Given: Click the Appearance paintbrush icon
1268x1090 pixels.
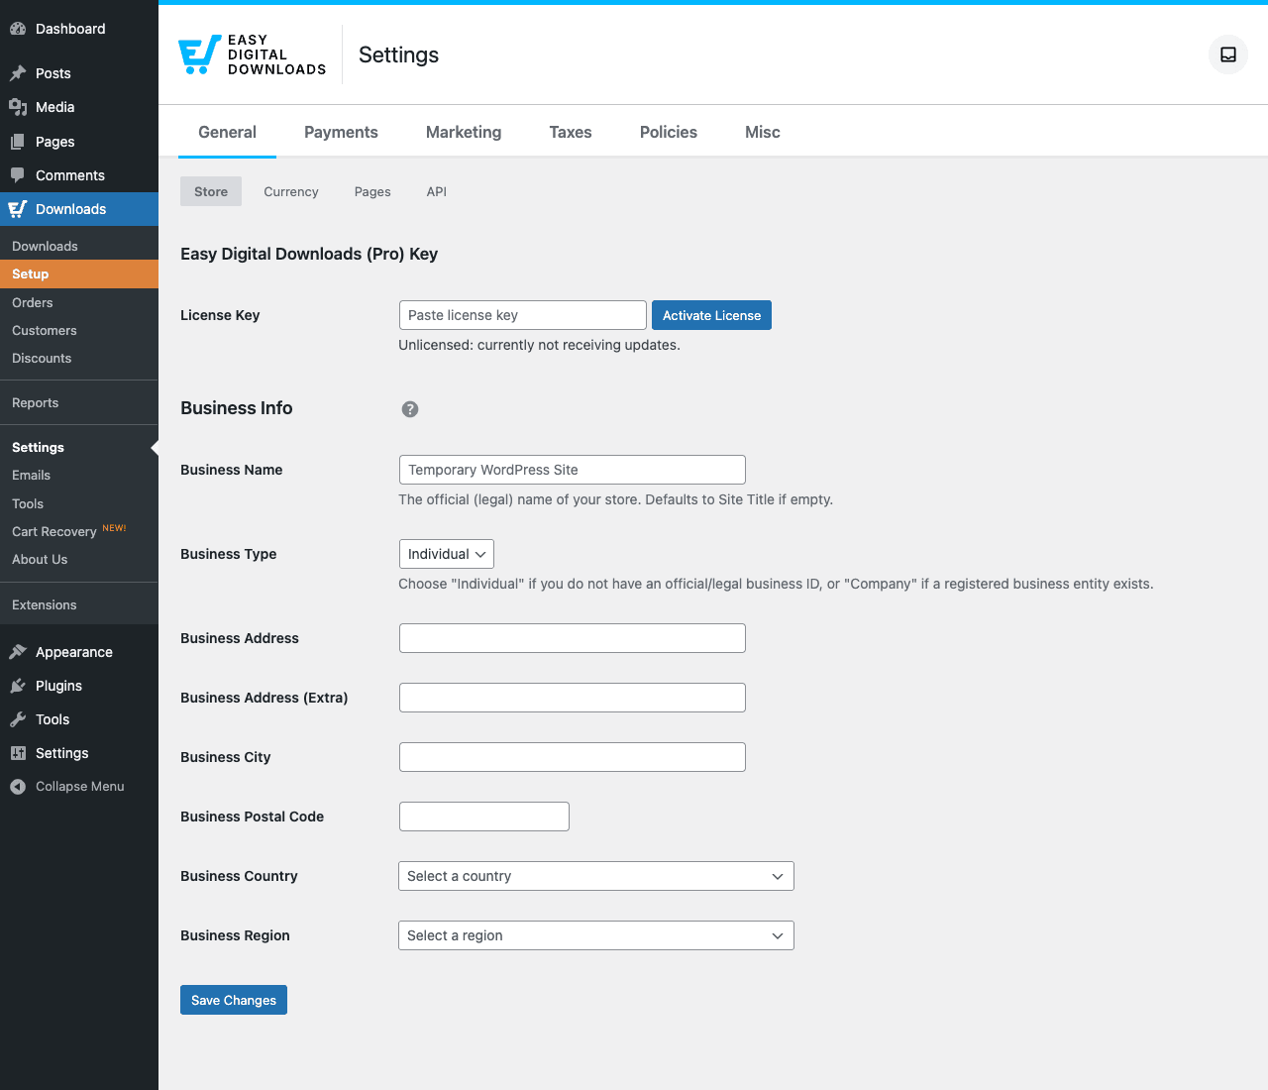Looking at the screenshot, I should 18,652.
